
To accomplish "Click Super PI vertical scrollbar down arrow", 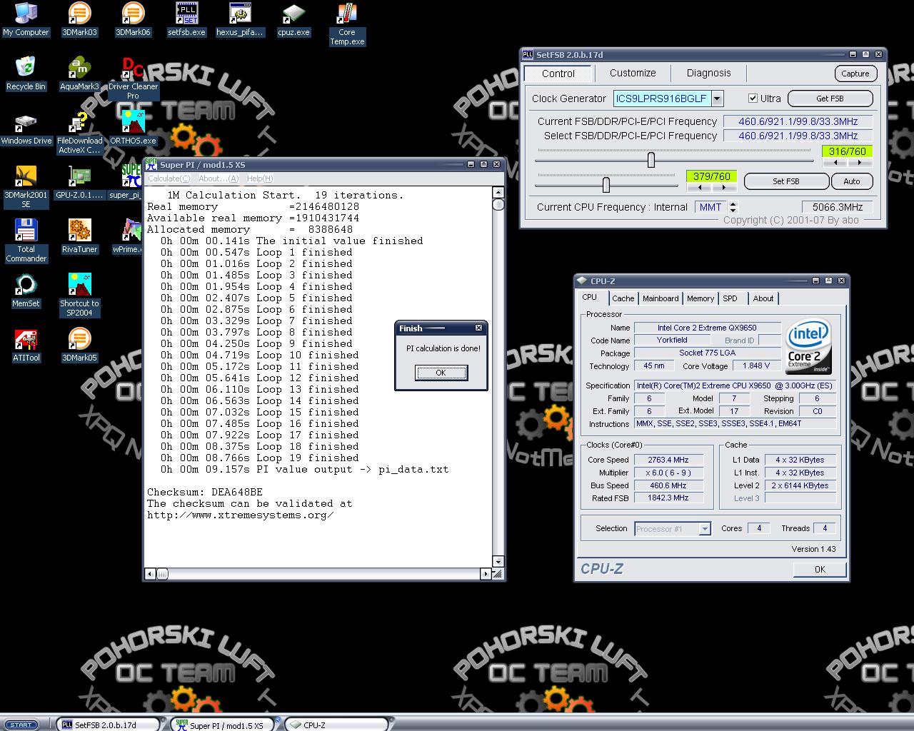I will click(x=498, y=562).
